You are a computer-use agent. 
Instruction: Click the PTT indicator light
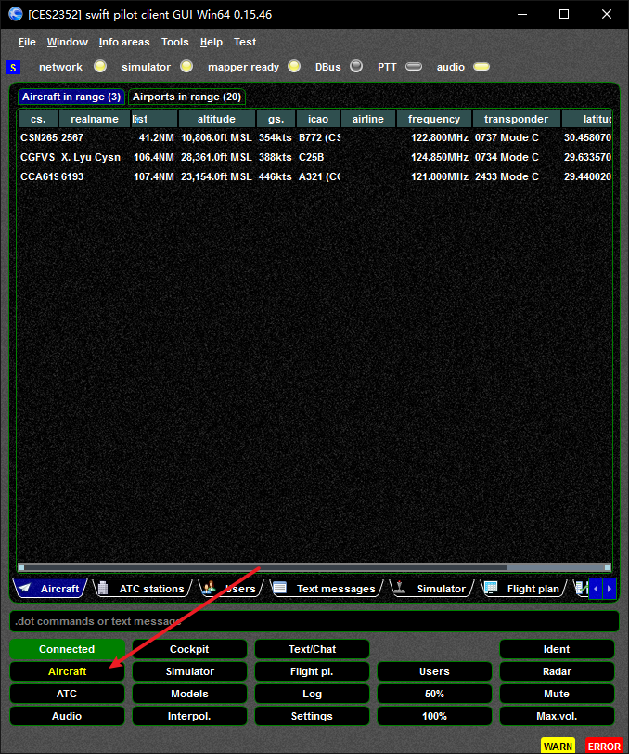(x=414, y=67)
